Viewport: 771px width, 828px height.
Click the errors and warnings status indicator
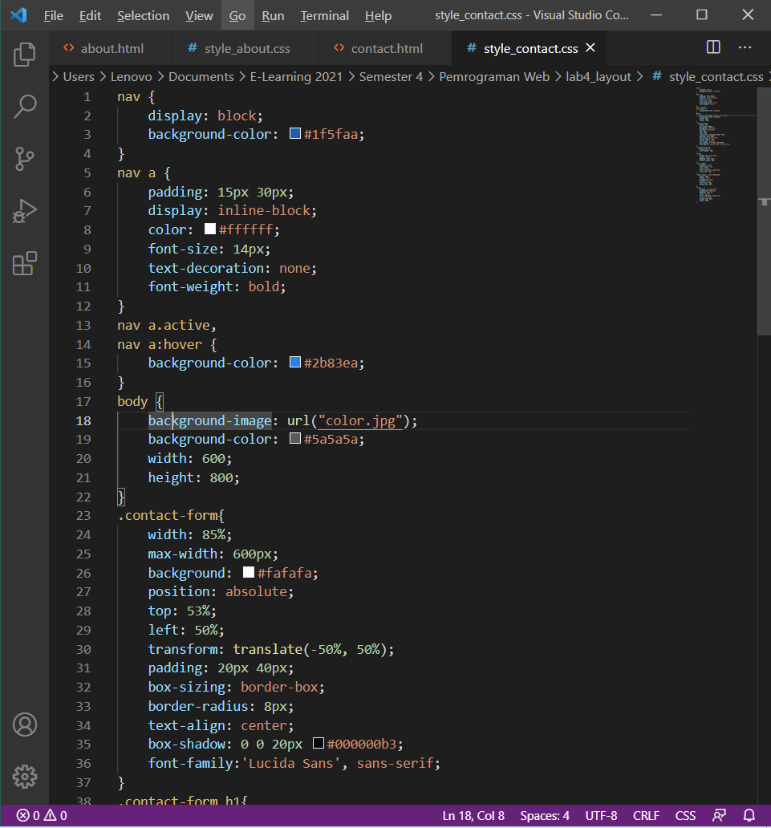pos(42,816)
